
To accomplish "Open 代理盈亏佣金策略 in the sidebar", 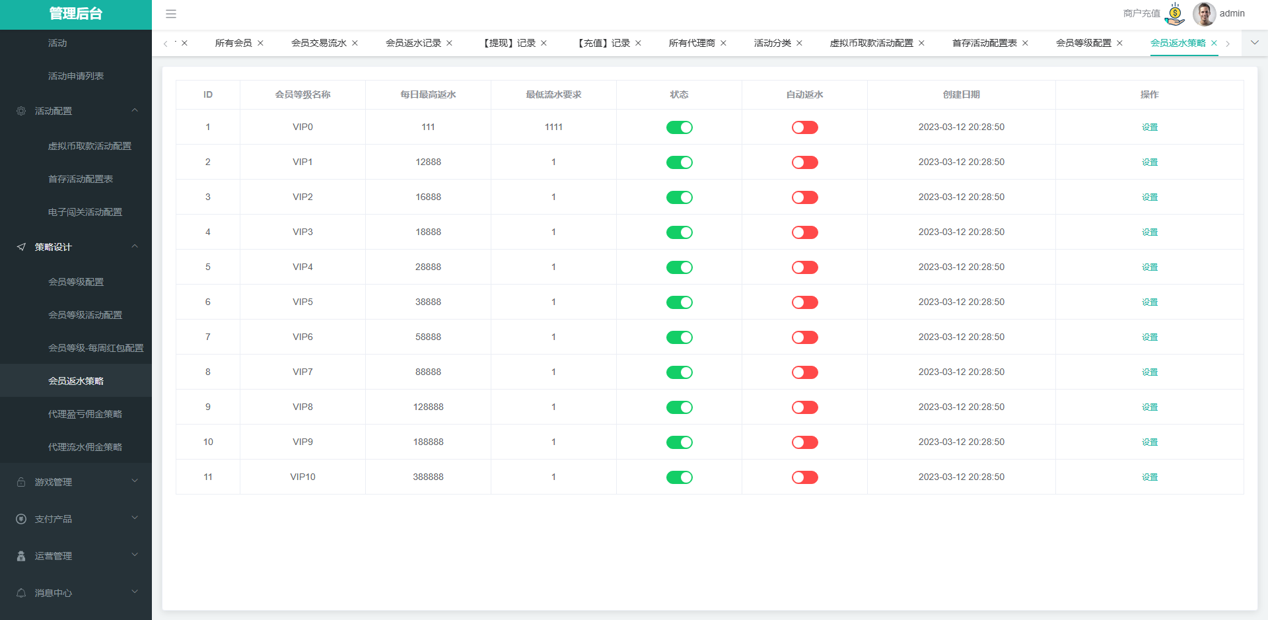I will pyautogui.click(x=85, y=414).
